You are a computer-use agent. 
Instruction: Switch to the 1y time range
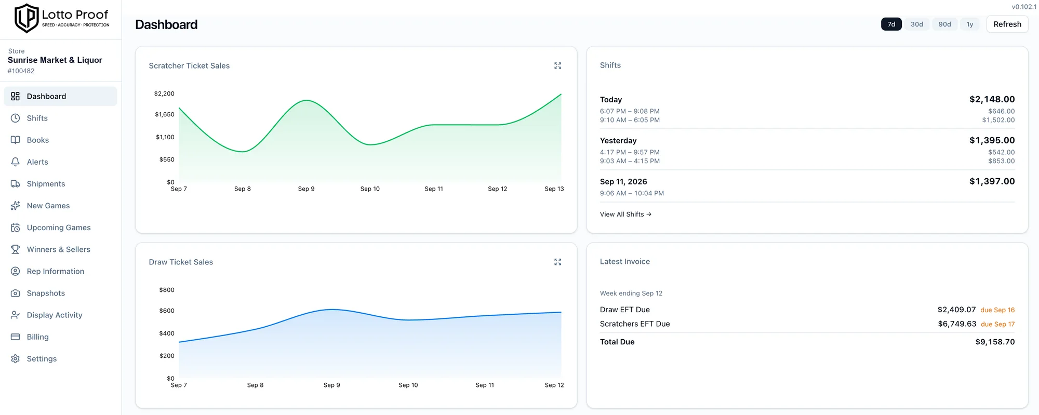click(x=969, y=24)
